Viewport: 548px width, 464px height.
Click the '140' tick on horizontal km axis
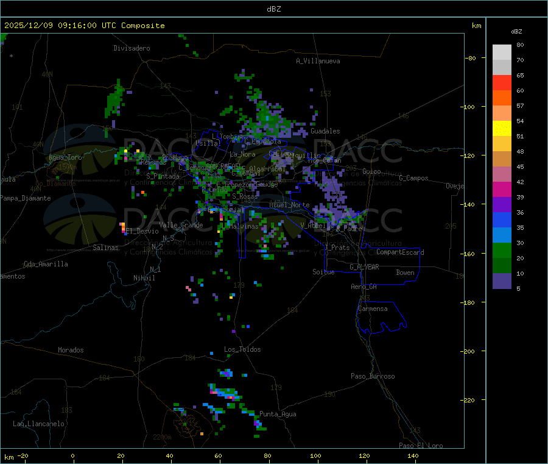[413, 455]
